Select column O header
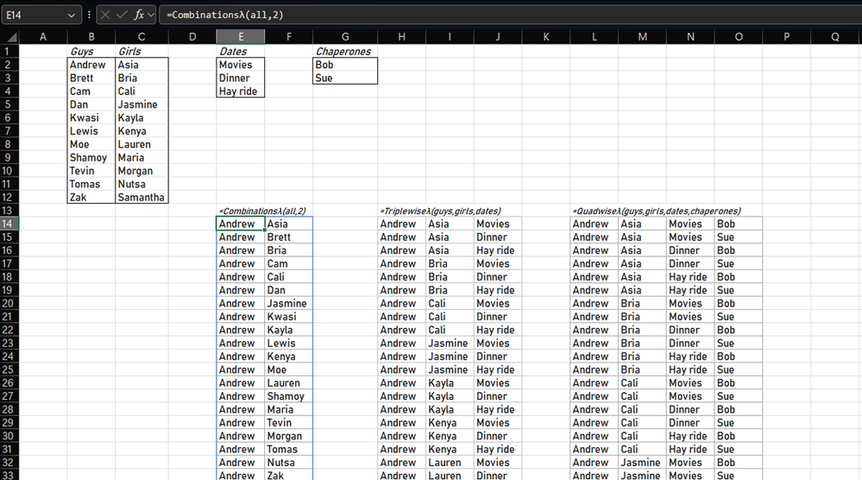 (739, 37)
